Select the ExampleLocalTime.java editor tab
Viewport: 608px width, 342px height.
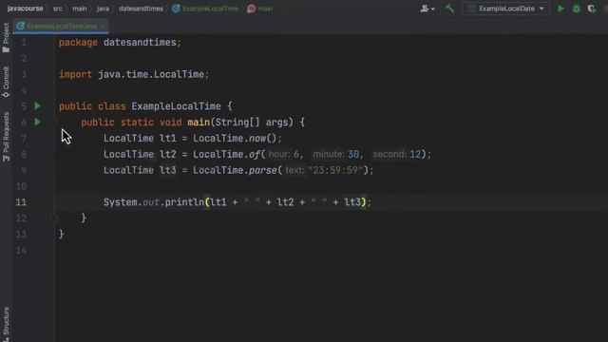pyautogui.click(x=61, y=26)
